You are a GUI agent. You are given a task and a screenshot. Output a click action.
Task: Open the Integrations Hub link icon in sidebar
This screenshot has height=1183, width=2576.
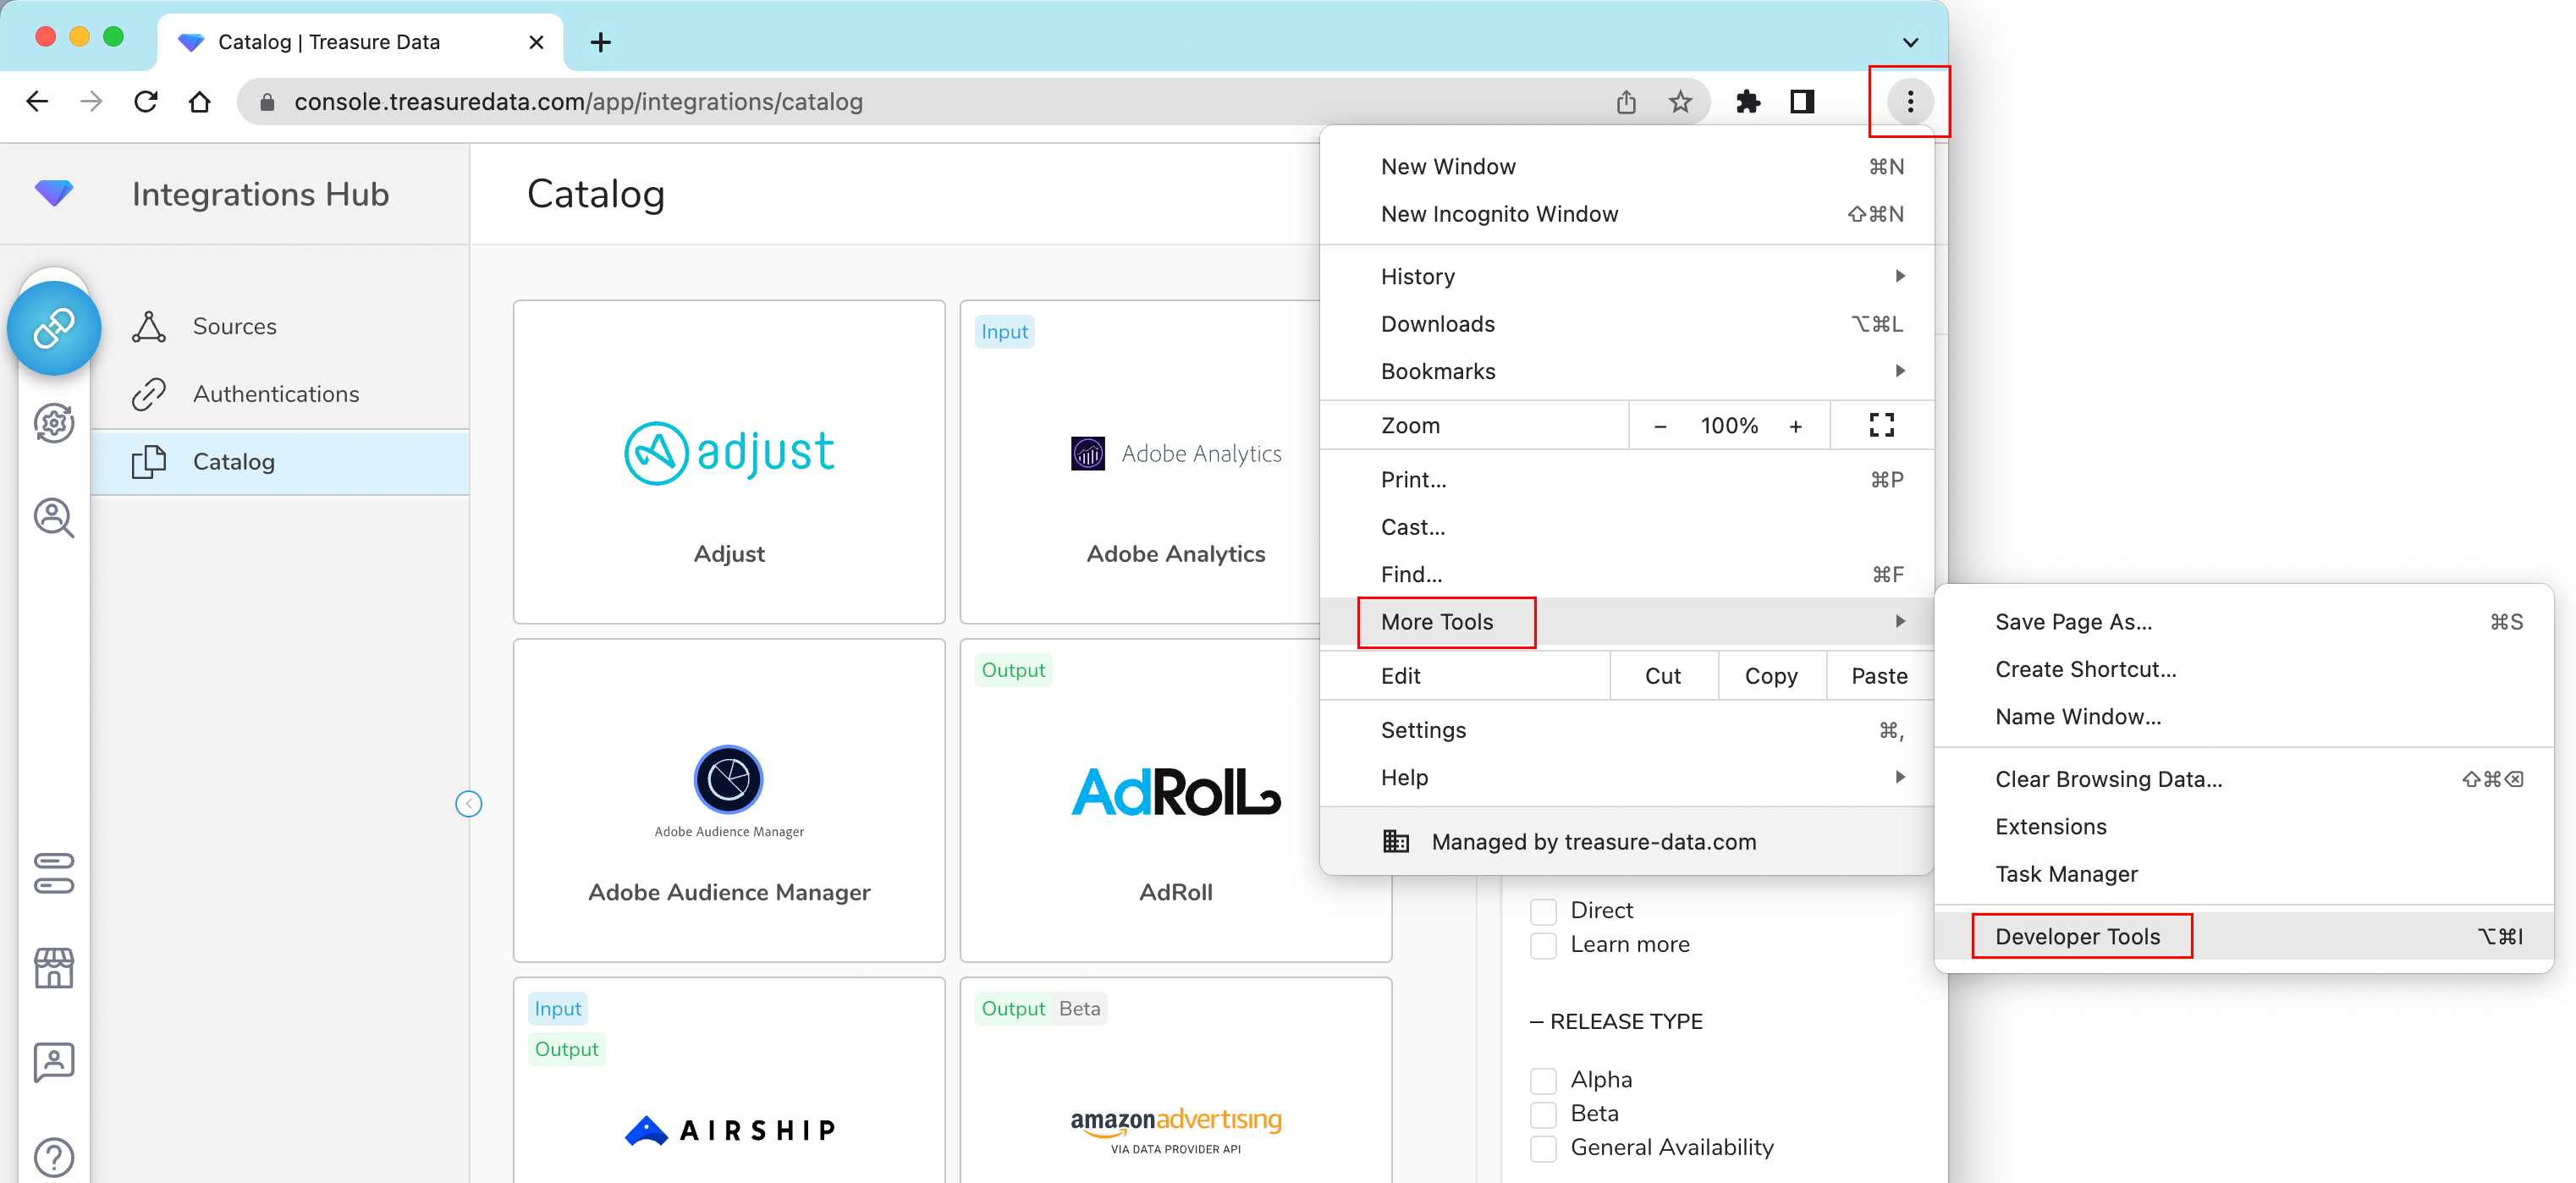(x=54, y=328)
